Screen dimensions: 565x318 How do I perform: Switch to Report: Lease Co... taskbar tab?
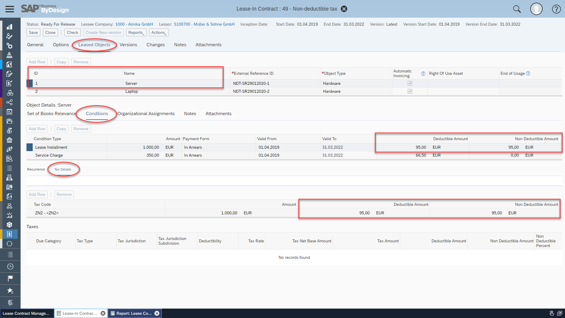[134, 313]
